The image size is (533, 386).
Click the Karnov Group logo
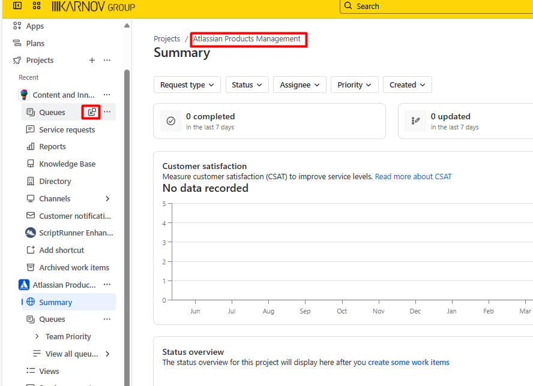94,6
